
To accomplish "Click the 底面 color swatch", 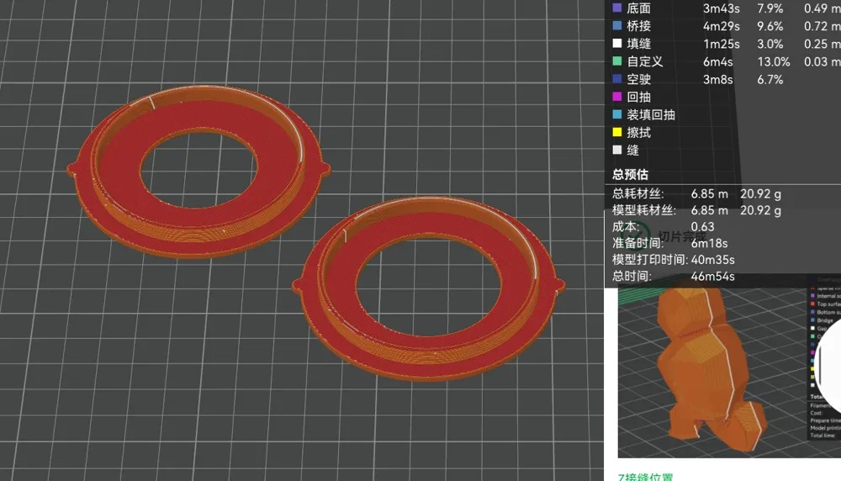I will [x=617, y=8].
